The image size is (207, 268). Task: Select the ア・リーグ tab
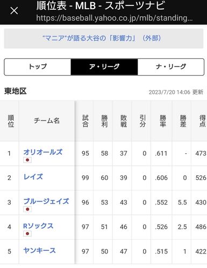[104, 67]
